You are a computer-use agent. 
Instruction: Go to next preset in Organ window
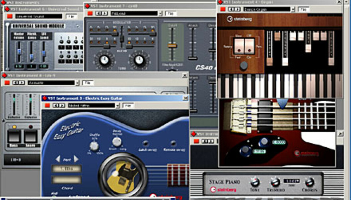coord(237,9)
